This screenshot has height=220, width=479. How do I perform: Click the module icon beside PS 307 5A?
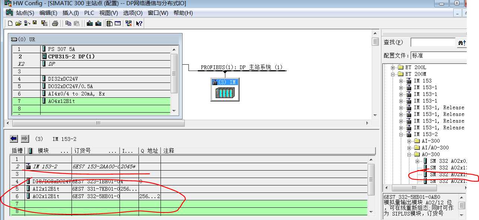pos(44,49)
